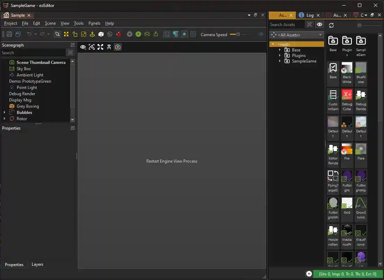Select the pointer selection tool in toolbar
The image size is (384, 280).
(57, 34)
